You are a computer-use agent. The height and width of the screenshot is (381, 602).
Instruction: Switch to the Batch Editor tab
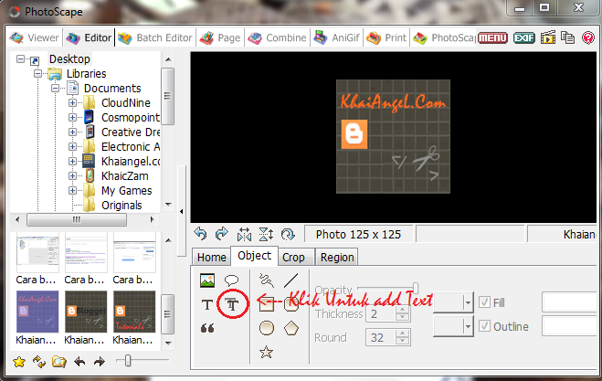click(x=155, y=37)
